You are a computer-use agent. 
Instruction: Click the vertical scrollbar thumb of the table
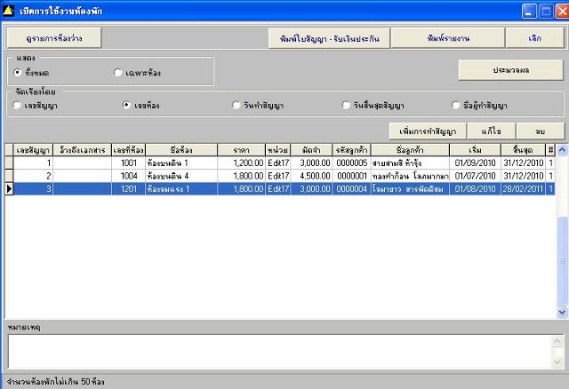[x=562, y=260]
